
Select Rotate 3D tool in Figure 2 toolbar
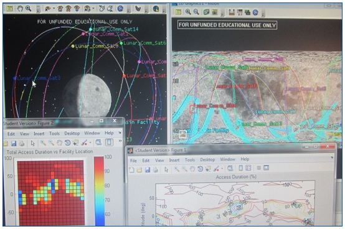point(67,143)
